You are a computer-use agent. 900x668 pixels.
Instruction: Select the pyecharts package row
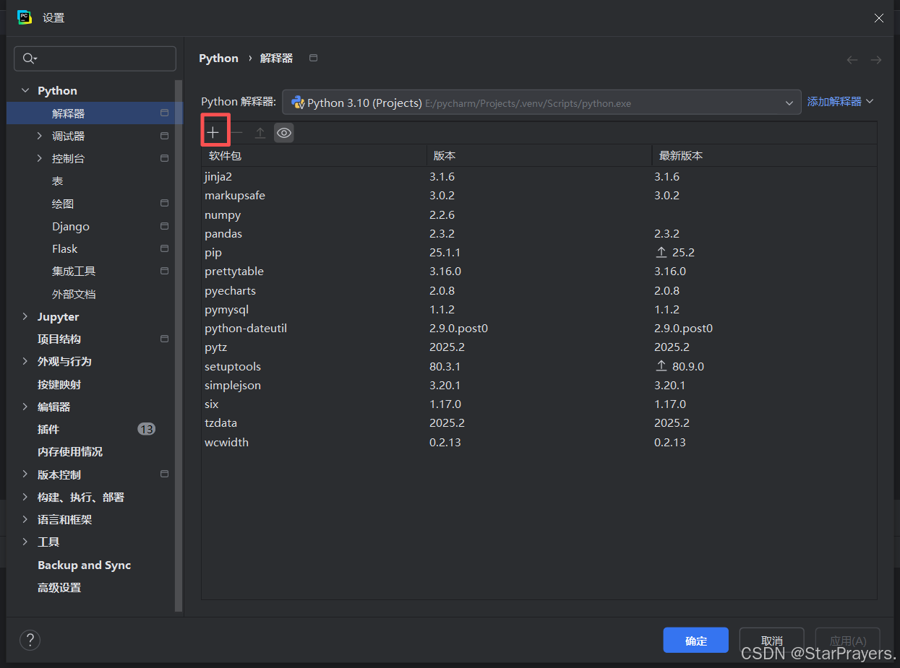coord(539,290)
